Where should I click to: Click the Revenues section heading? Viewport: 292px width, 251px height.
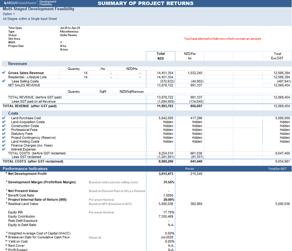(x=17, y=64)
